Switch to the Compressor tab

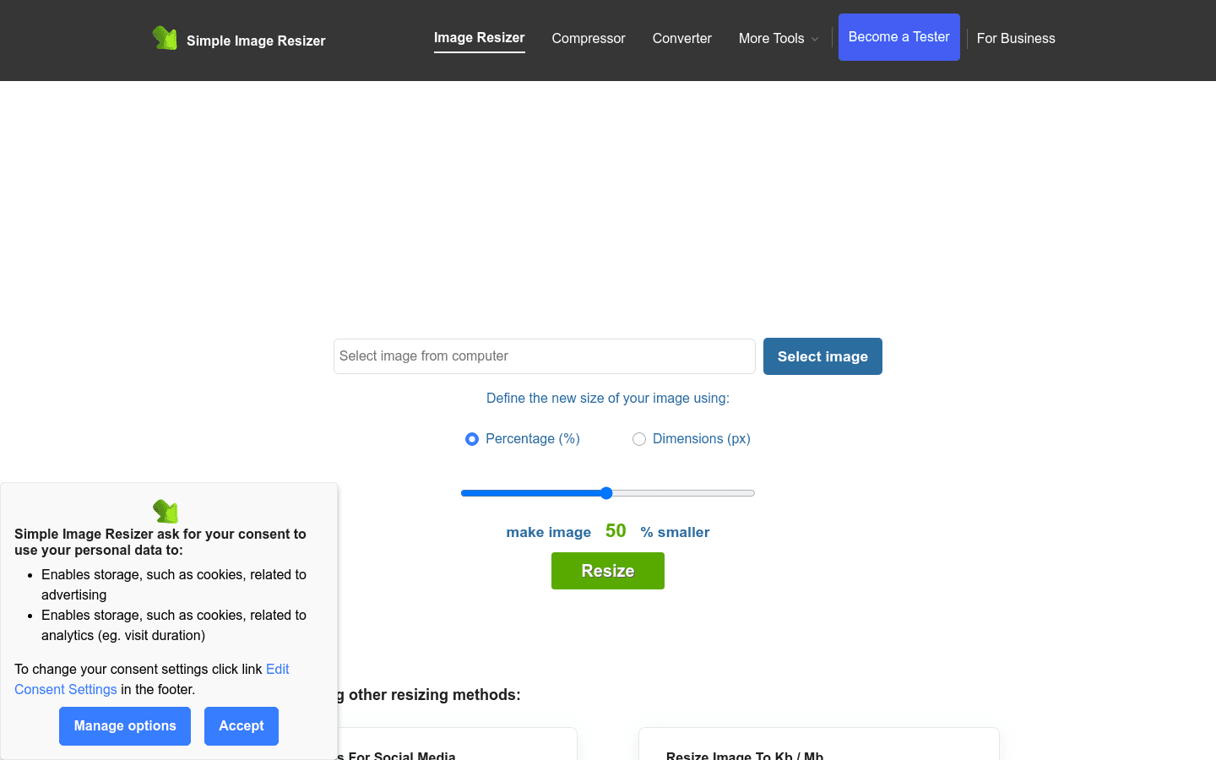coord(589,38)
